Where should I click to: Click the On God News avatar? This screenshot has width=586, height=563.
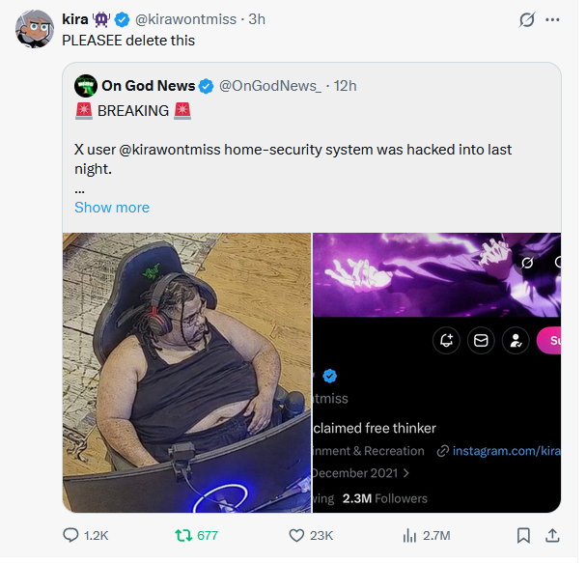(87, 86)
